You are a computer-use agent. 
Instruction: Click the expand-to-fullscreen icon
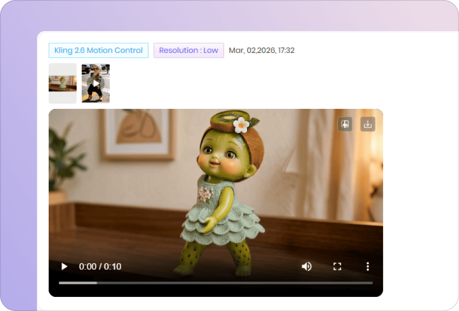point(337,266)
